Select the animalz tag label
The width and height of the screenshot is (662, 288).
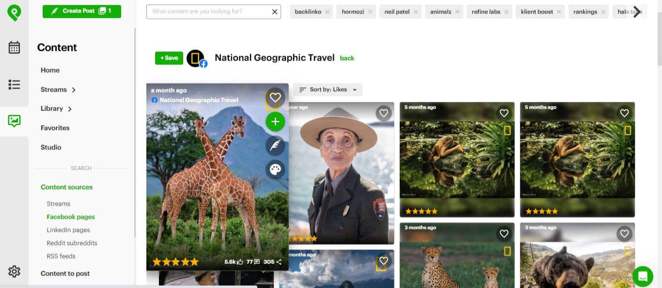(440, 12)
